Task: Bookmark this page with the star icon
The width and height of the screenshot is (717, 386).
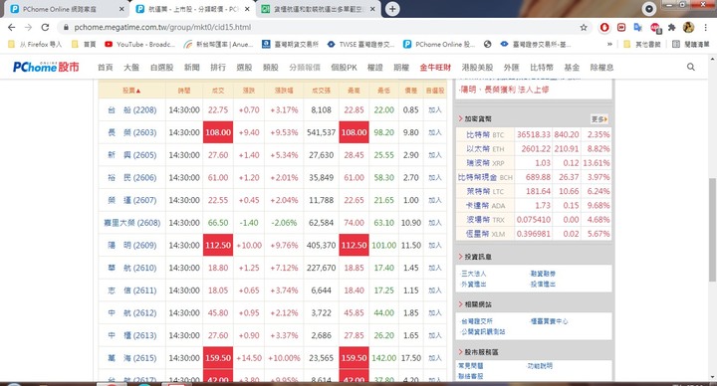Action: click(x=584, y=28)
